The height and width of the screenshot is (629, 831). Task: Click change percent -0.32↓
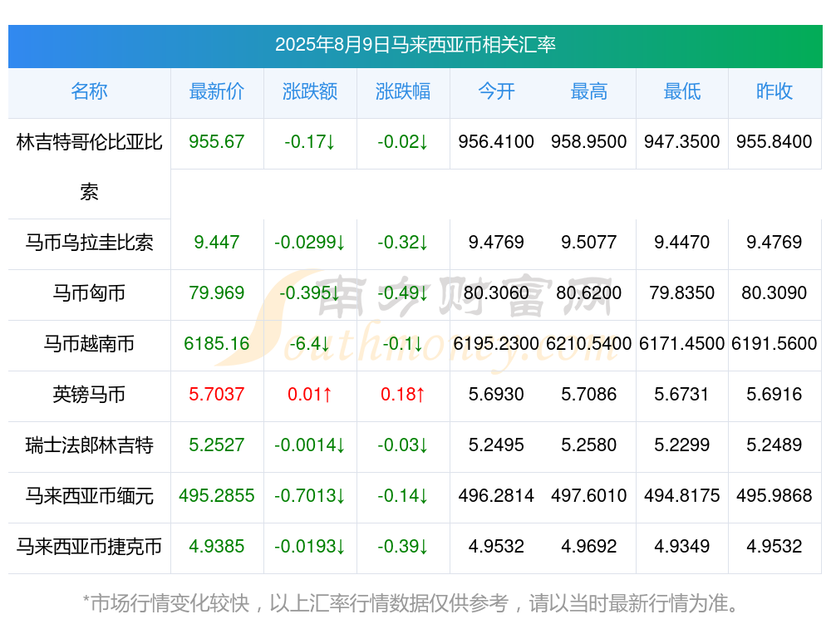click(x=403, y=242)
